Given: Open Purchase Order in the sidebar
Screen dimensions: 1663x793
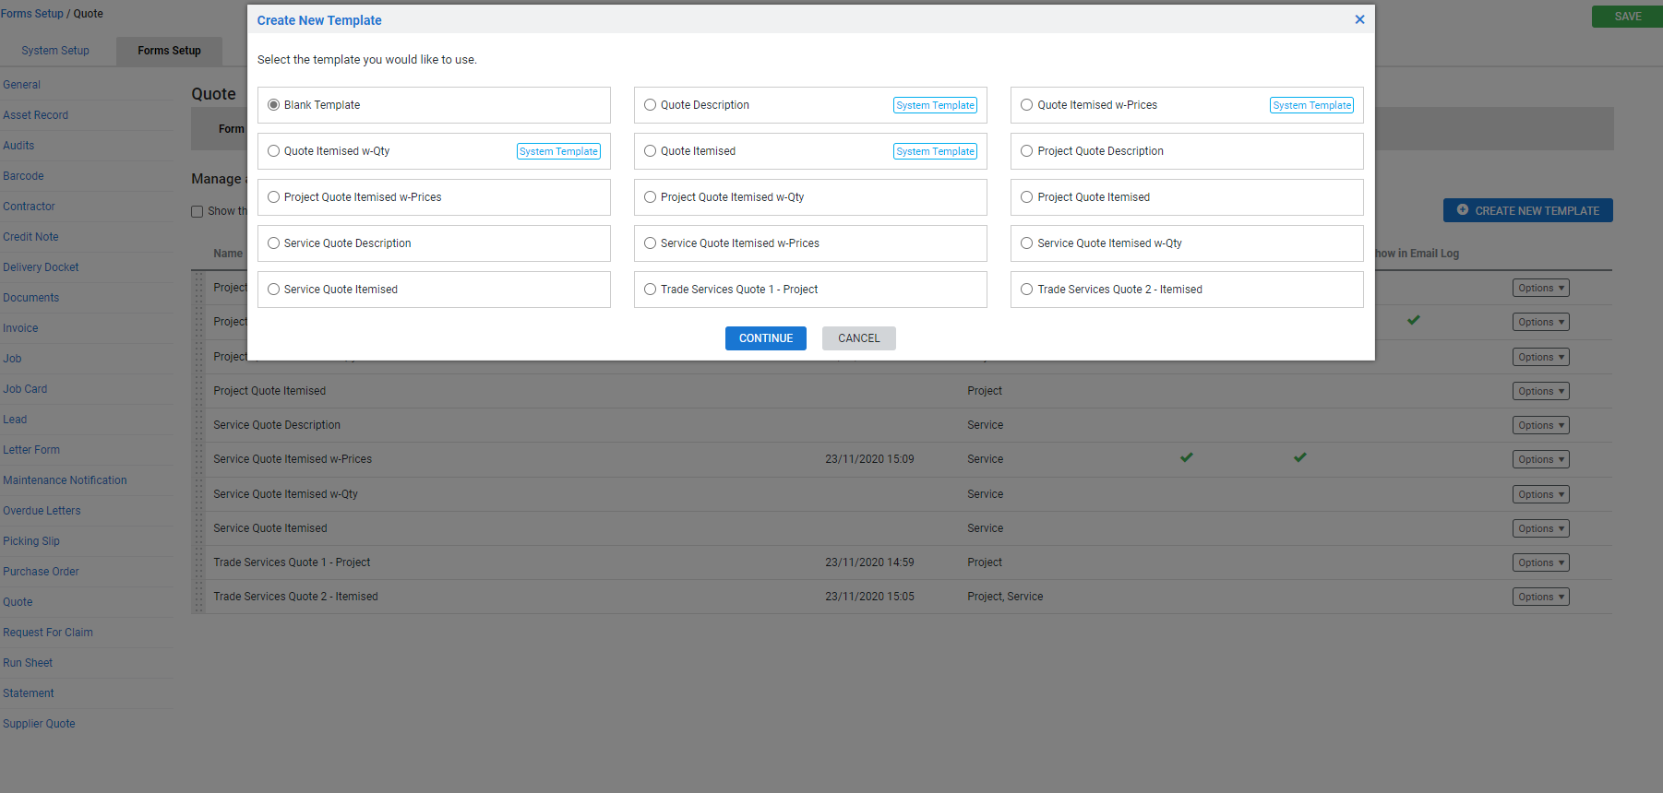Looking at the screenshot, I should pyautogui.click(x=41, y=572).
